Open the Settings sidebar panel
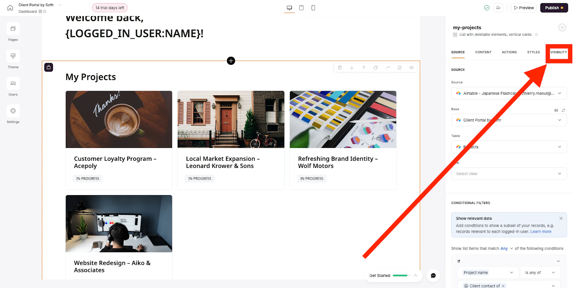 [x=13, y=111]
